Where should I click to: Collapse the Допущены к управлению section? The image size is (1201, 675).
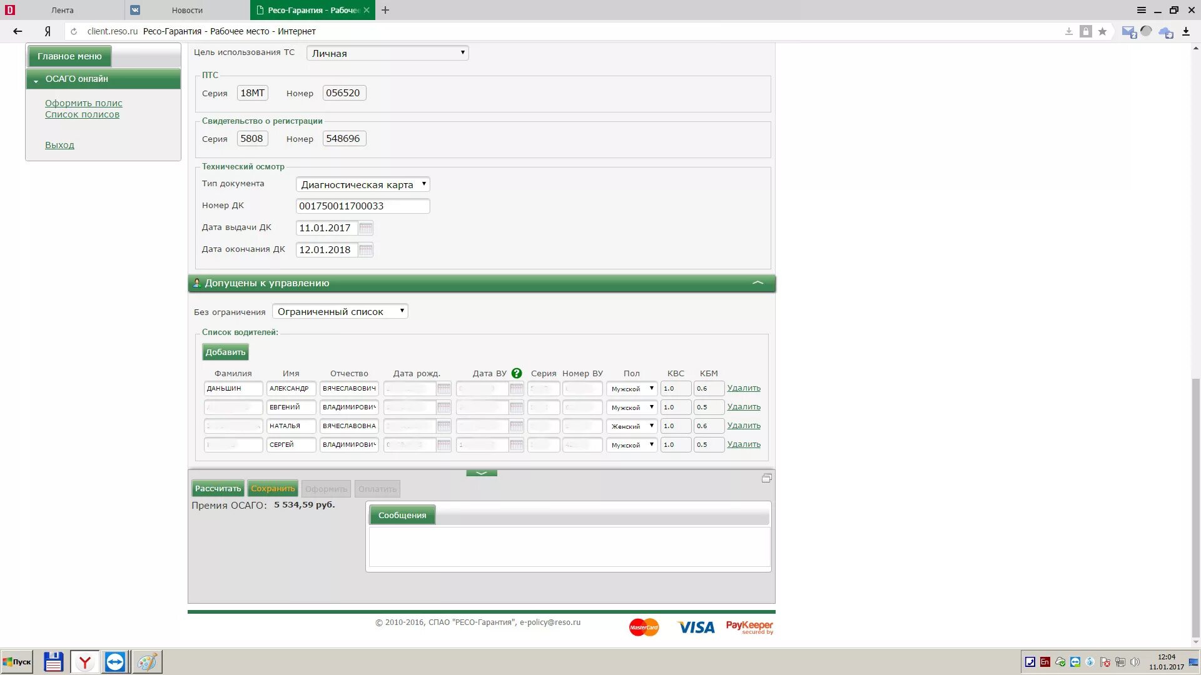(758, 283)
